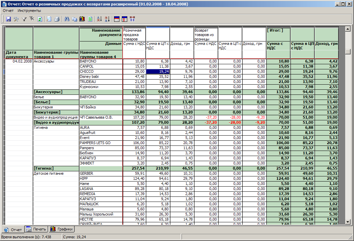354x241 pixels.
Task: Click the printer icon
Action: (57, 19)
